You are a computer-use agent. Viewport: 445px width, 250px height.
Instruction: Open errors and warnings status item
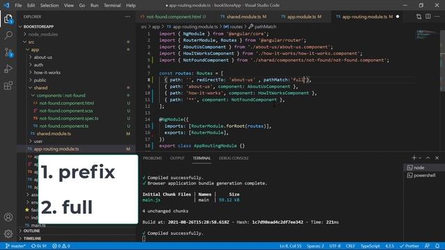(61, 246)
